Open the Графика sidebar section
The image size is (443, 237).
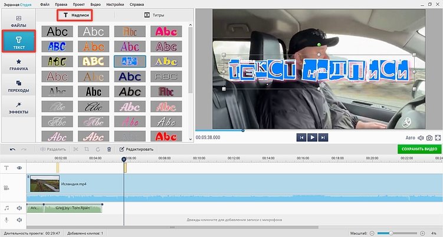click(x=19, y=64)
